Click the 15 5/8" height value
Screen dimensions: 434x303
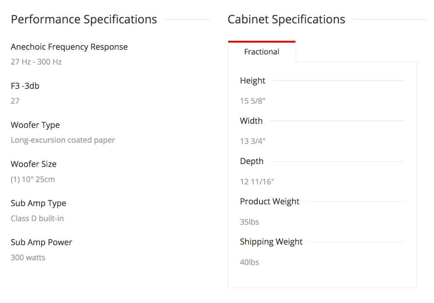[x=252, y=101]
